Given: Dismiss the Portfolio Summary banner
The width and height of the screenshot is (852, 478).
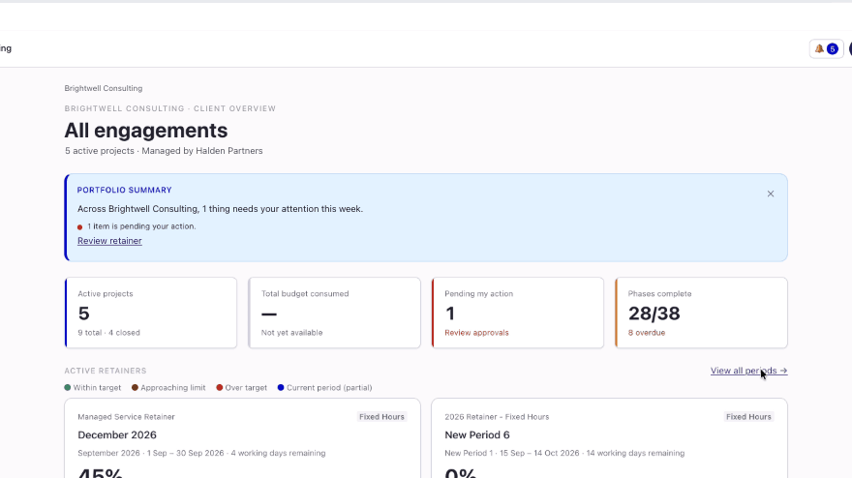Looking at the screenshot, I should click(x=771, y=194).
